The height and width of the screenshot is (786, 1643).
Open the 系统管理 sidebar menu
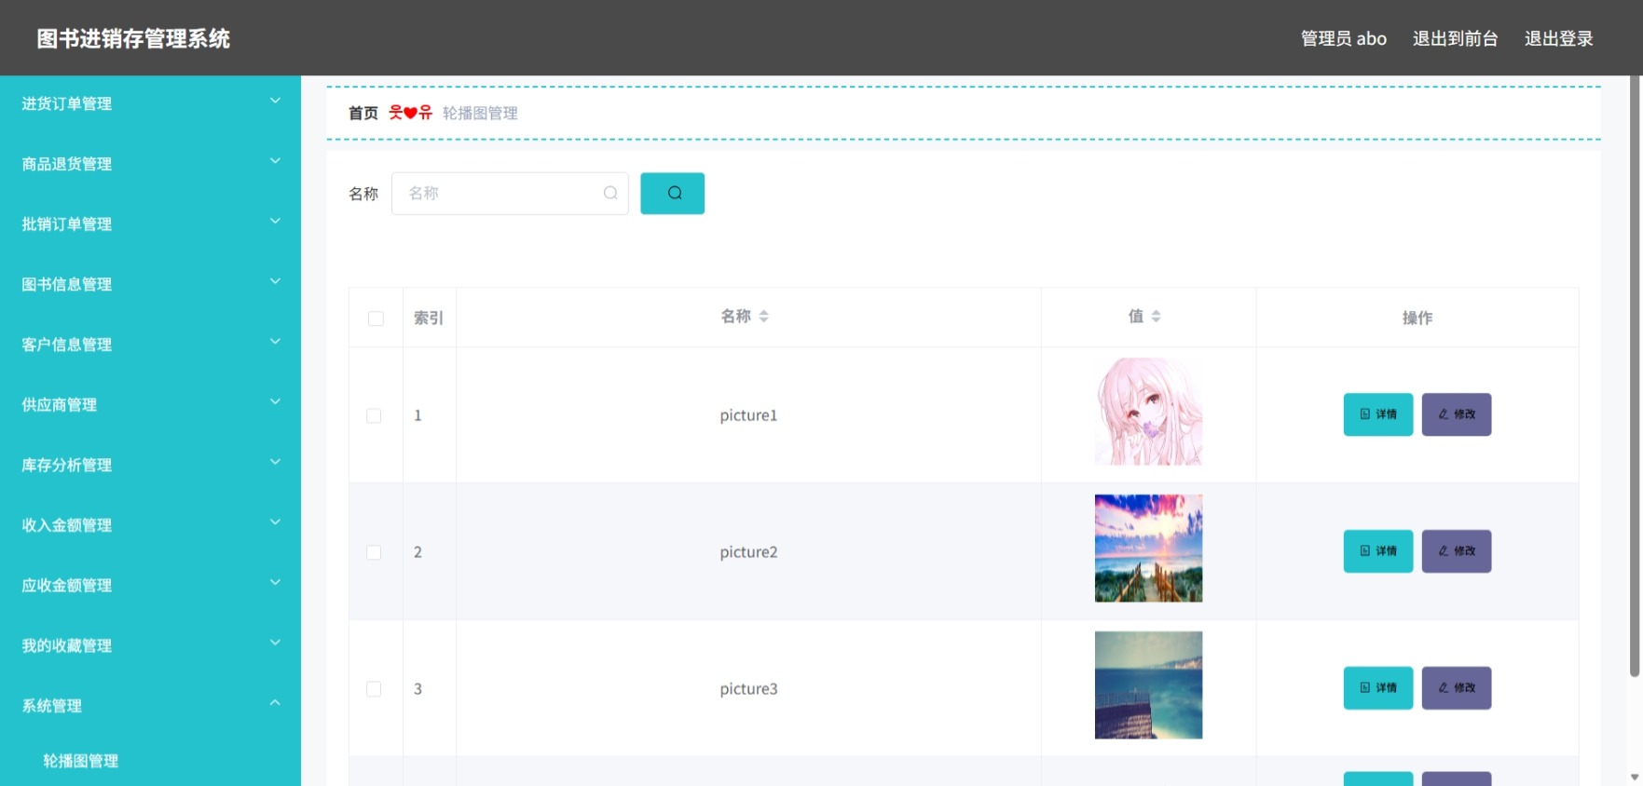coord(150,706)
